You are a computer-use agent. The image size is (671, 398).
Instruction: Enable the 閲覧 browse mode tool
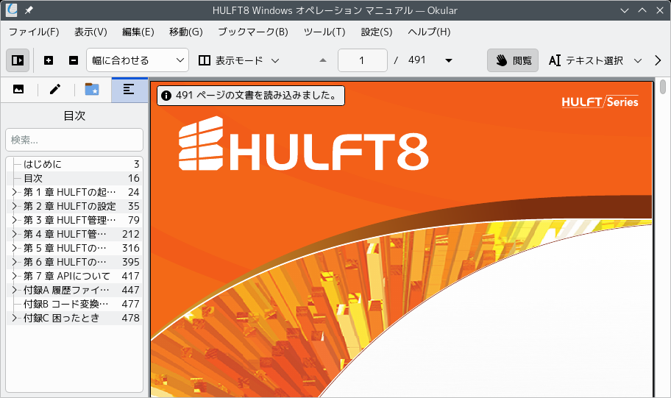click(x=513, y=60)
